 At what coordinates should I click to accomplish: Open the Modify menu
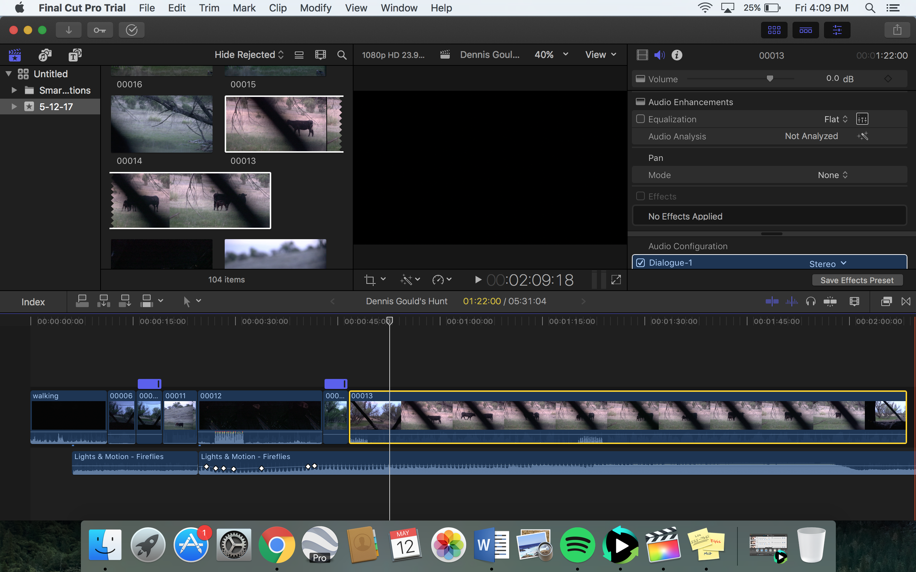coord(315,8)
